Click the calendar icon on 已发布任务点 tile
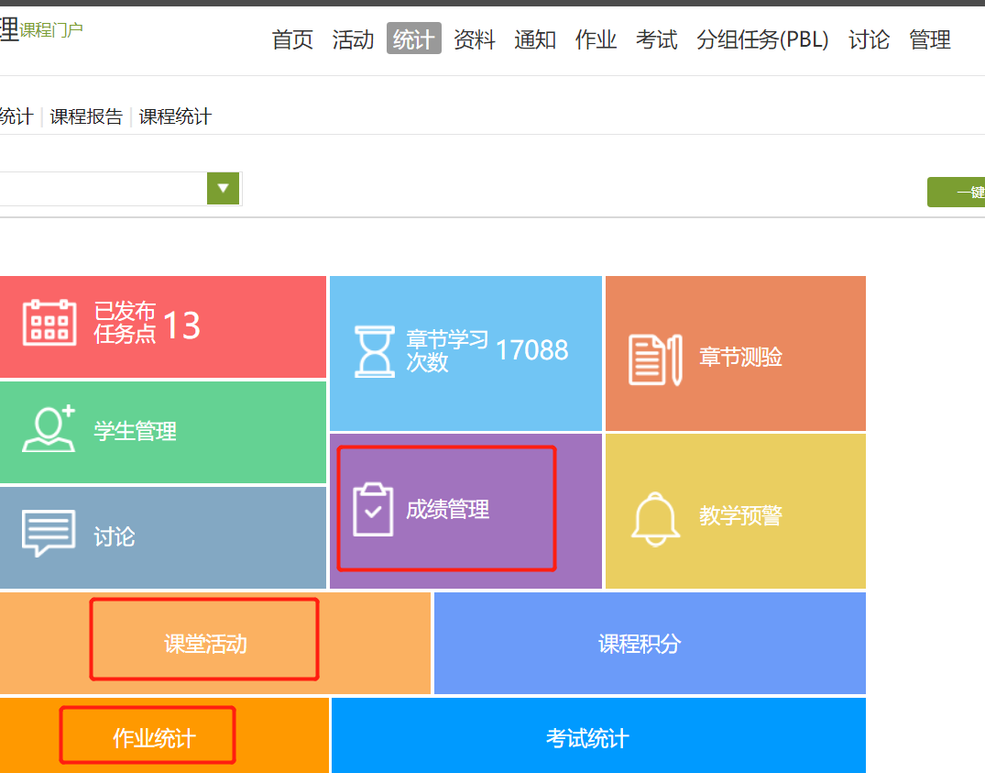Viewport: 985px width, 773px height. [x=49, y=322]
